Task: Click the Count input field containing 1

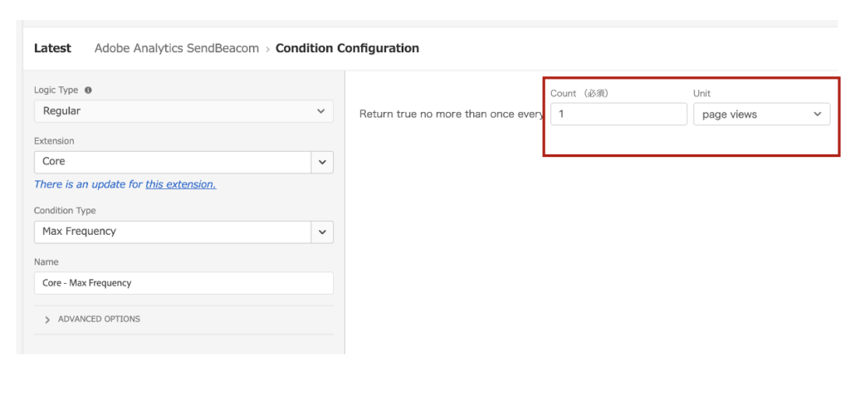Action: pyautogui.click(x=618, y=115)
